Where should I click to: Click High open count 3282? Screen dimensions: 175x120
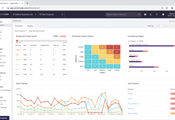(x=25, y=55)
